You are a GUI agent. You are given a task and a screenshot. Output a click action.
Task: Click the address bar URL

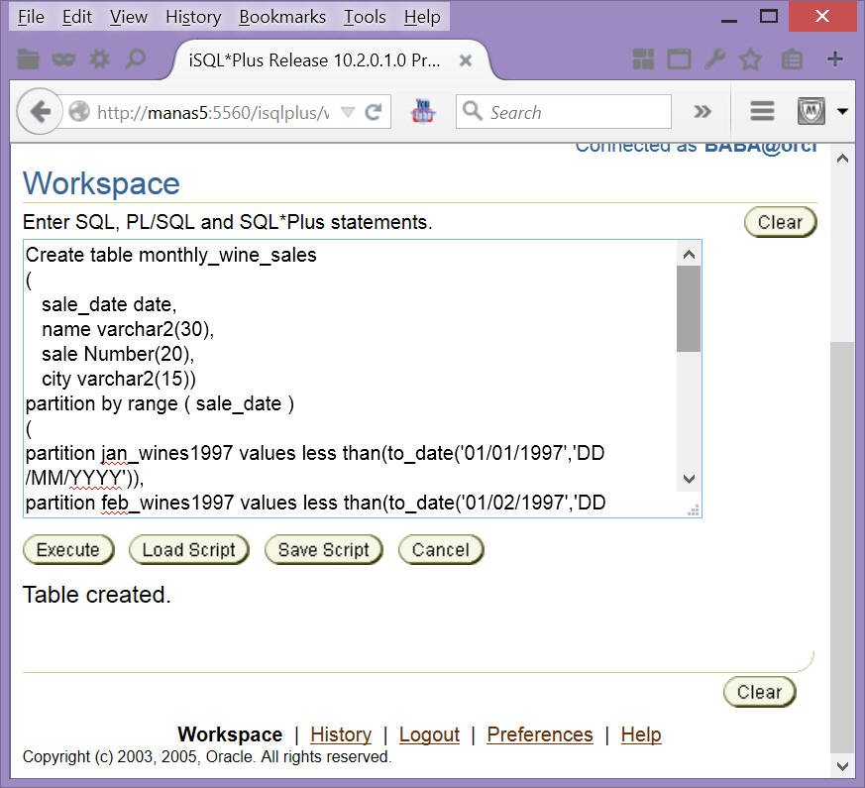pos(213,113)
